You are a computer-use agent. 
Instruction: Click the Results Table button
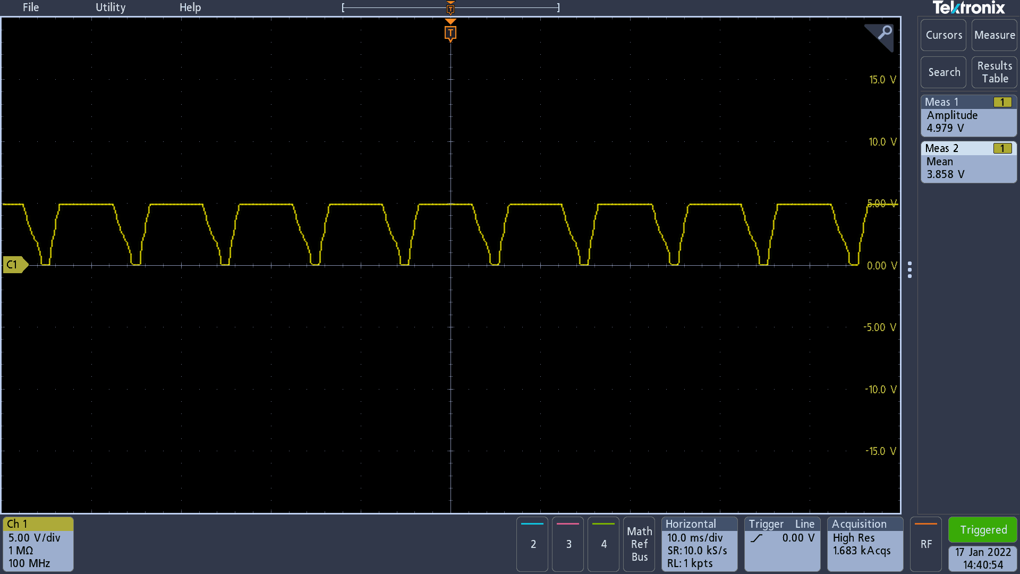(x=994, y=72)
